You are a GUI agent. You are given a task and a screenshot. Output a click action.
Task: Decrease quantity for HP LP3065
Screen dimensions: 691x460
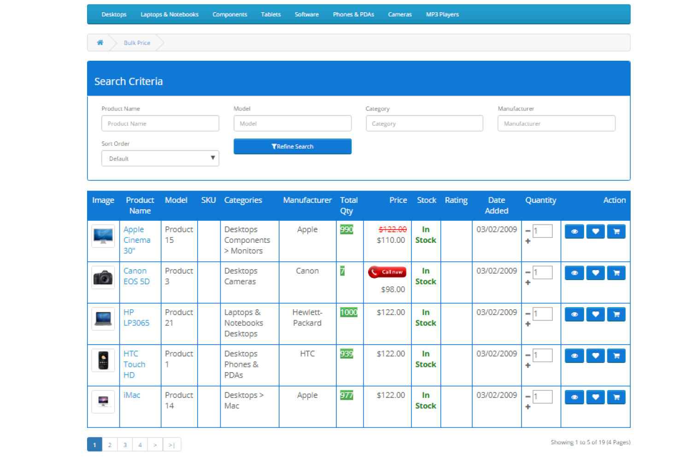click(528, 314)
